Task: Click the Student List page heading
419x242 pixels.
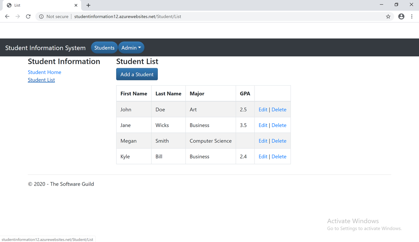Action: pos(137,61)
